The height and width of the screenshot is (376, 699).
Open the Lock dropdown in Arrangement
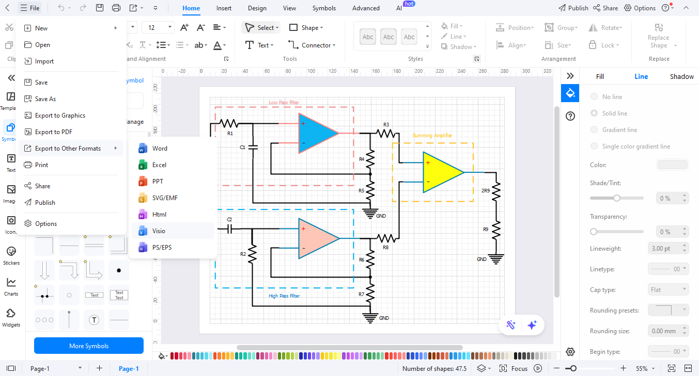pyautogui.click(x=603, y=45)
